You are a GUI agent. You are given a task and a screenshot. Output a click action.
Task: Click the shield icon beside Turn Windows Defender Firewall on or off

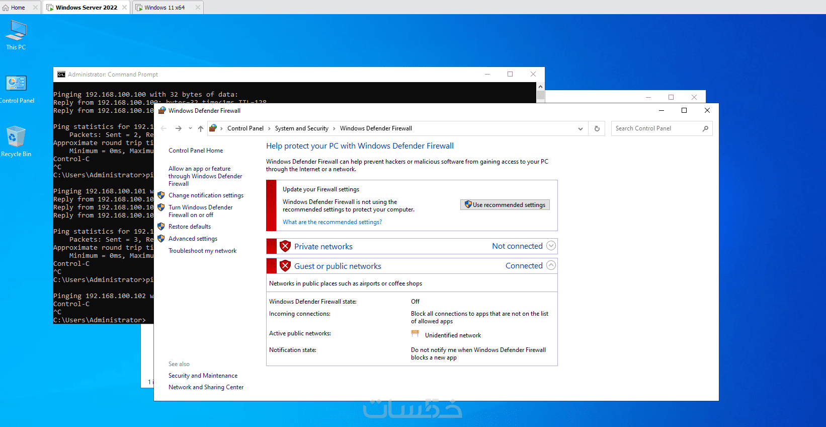pos(161,207)
